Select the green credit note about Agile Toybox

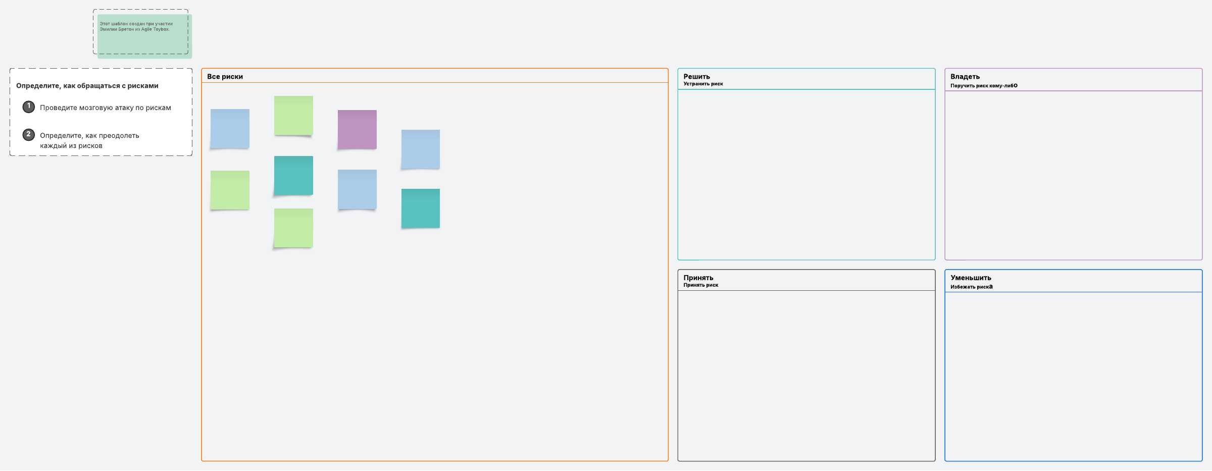pyautogui.click(x=144, y=36)
